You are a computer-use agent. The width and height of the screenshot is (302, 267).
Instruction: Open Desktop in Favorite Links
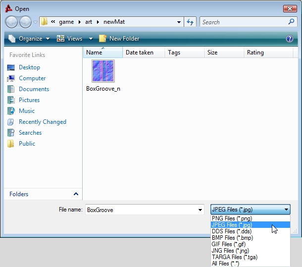(29, 67)
